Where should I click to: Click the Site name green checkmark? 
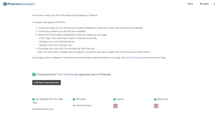tap(74, 99)
